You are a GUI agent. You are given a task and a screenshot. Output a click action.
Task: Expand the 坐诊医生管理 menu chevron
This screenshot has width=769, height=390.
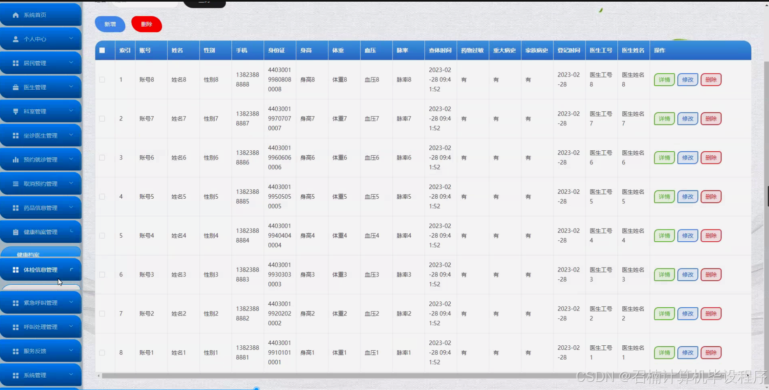pyautogui.click(x=71, y=135)
